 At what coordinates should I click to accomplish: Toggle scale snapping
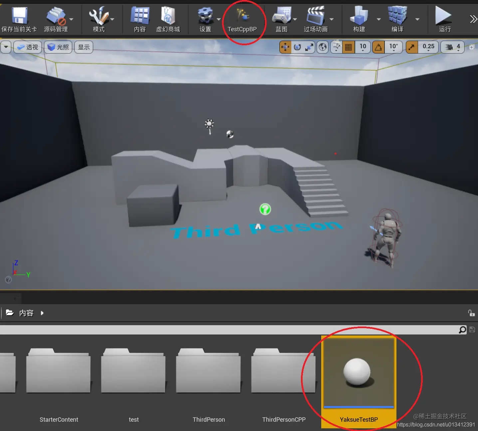tap(412, 47)
